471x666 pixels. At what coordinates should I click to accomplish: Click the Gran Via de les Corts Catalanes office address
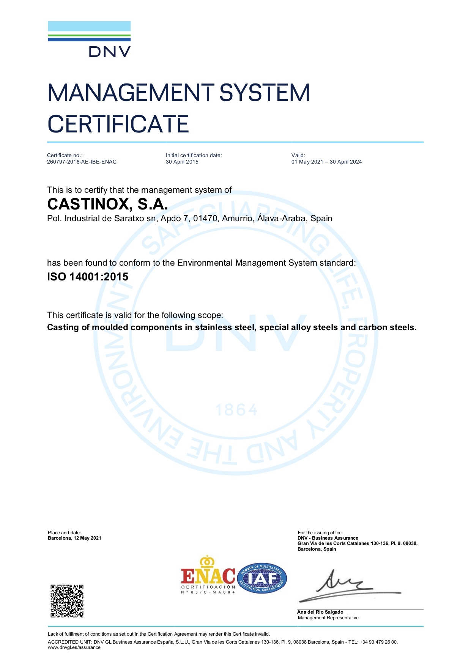[358, 546]
